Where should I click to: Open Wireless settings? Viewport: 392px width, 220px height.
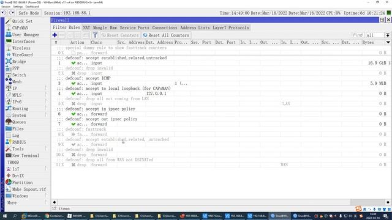coord(21,48)
